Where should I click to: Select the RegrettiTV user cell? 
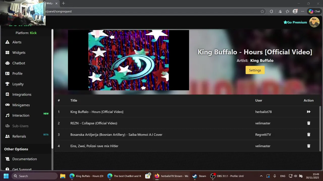click(263, 135)
